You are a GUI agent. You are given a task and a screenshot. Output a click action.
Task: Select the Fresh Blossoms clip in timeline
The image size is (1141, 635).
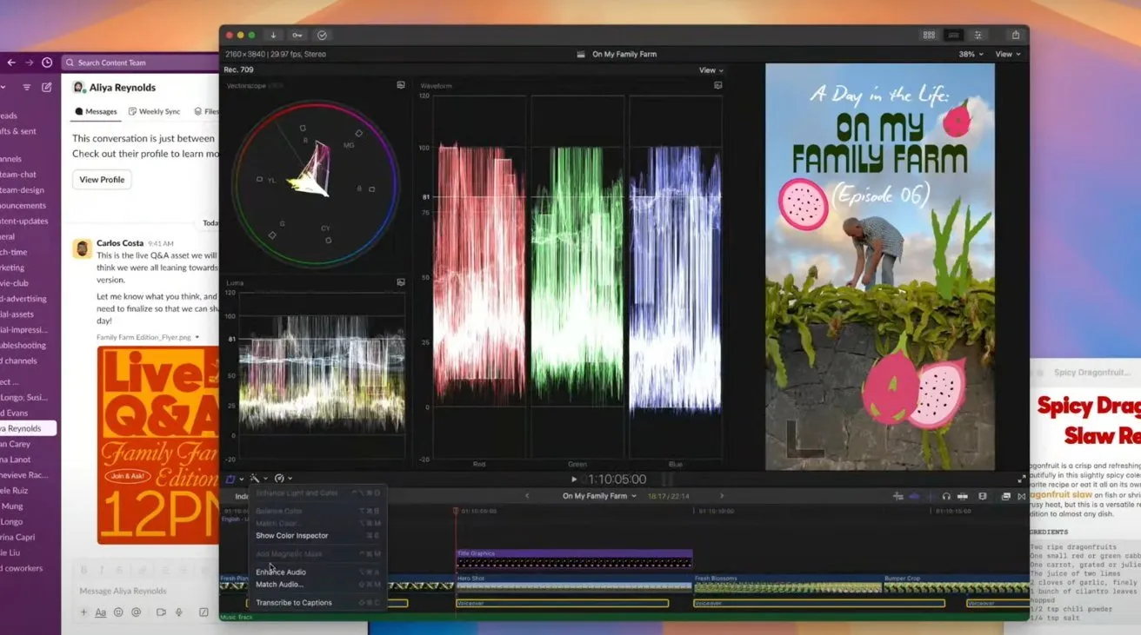[788, 584]
